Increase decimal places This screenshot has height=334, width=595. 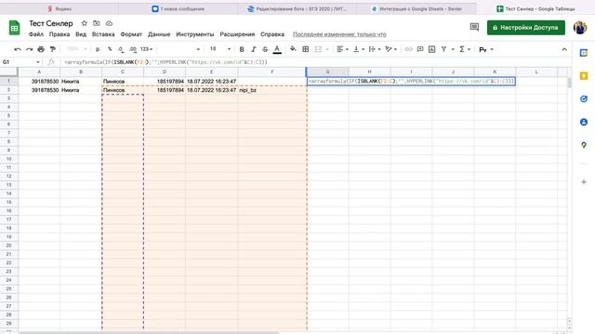(x=132, y=49)
